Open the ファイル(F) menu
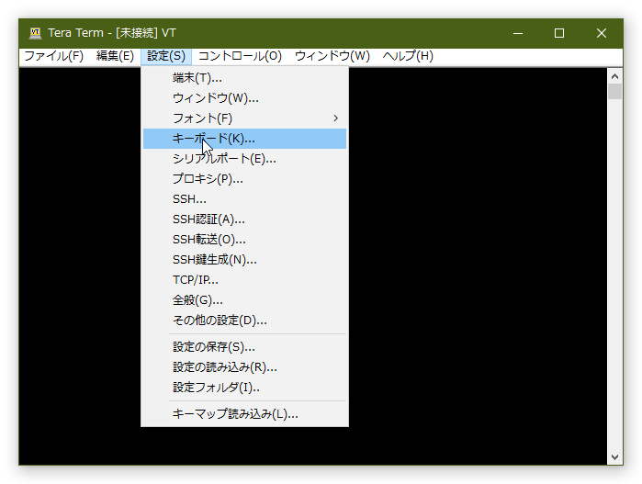This screenshot has height=484, width=642. 53,56
